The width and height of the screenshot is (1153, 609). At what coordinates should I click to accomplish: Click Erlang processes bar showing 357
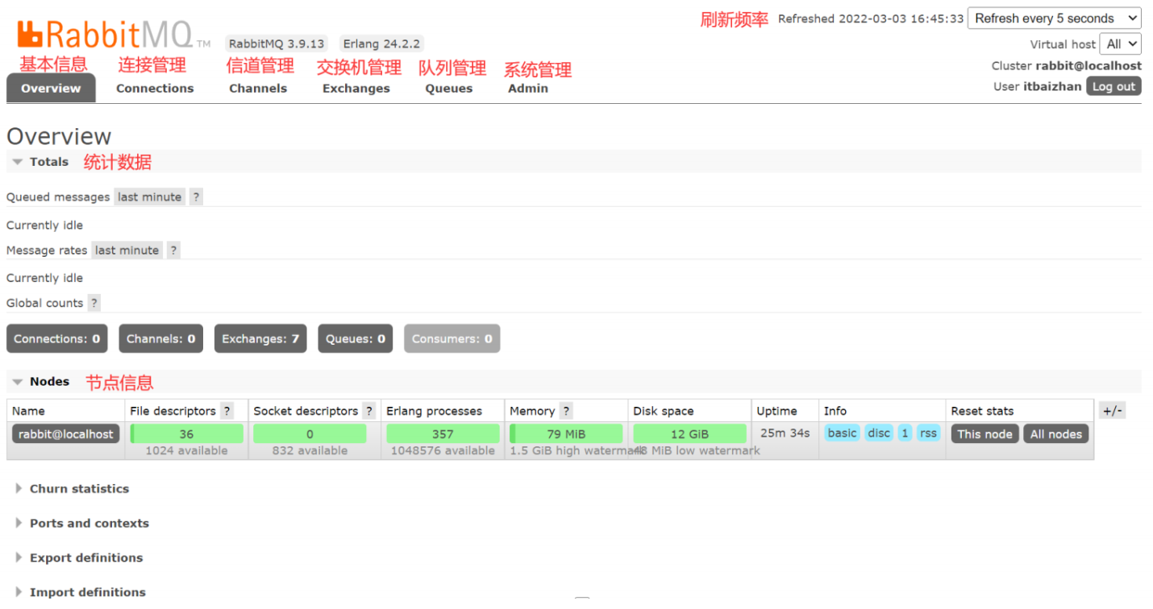click(443, 434)
